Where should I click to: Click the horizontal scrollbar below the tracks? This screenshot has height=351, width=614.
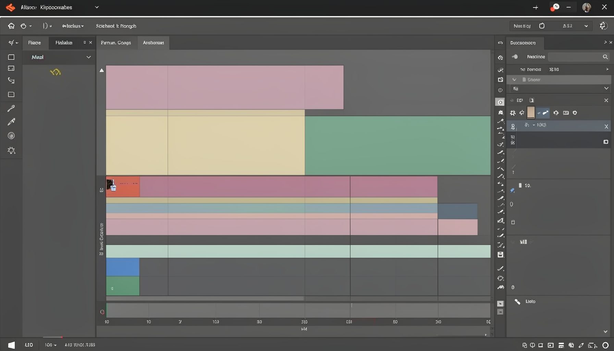[x=206, y=299]
